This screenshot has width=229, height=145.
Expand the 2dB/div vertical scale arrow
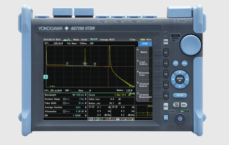[x=62, y=43]
